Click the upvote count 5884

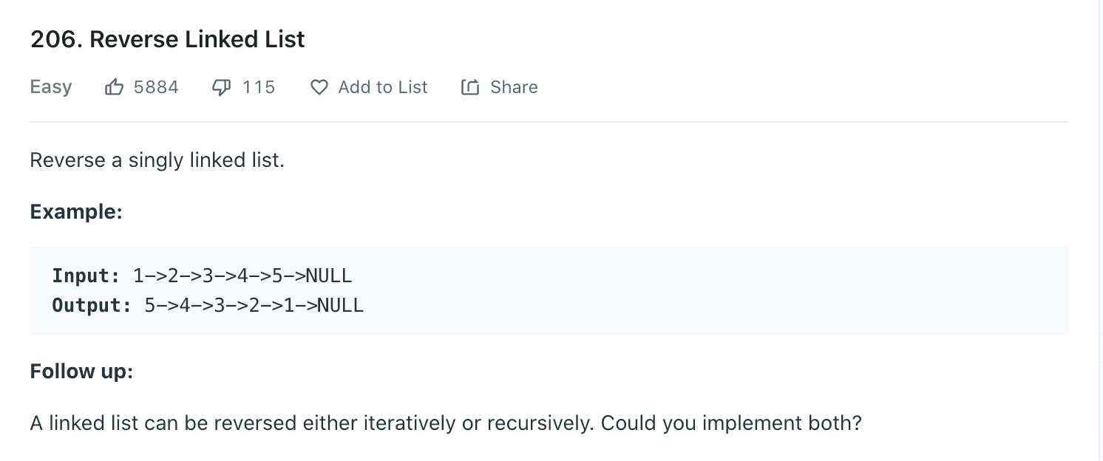coord(155,86)
